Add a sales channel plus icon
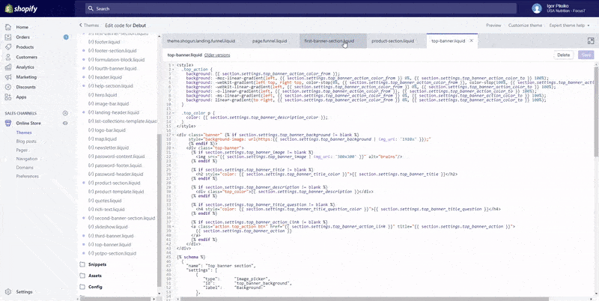The height and width of the screenshot is (301, 599). point(65,113)
